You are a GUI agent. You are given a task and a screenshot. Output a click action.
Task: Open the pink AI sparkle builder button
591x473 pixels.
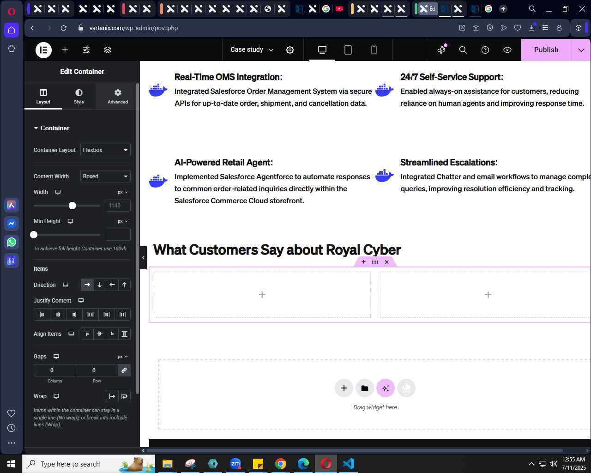(386, 388)
